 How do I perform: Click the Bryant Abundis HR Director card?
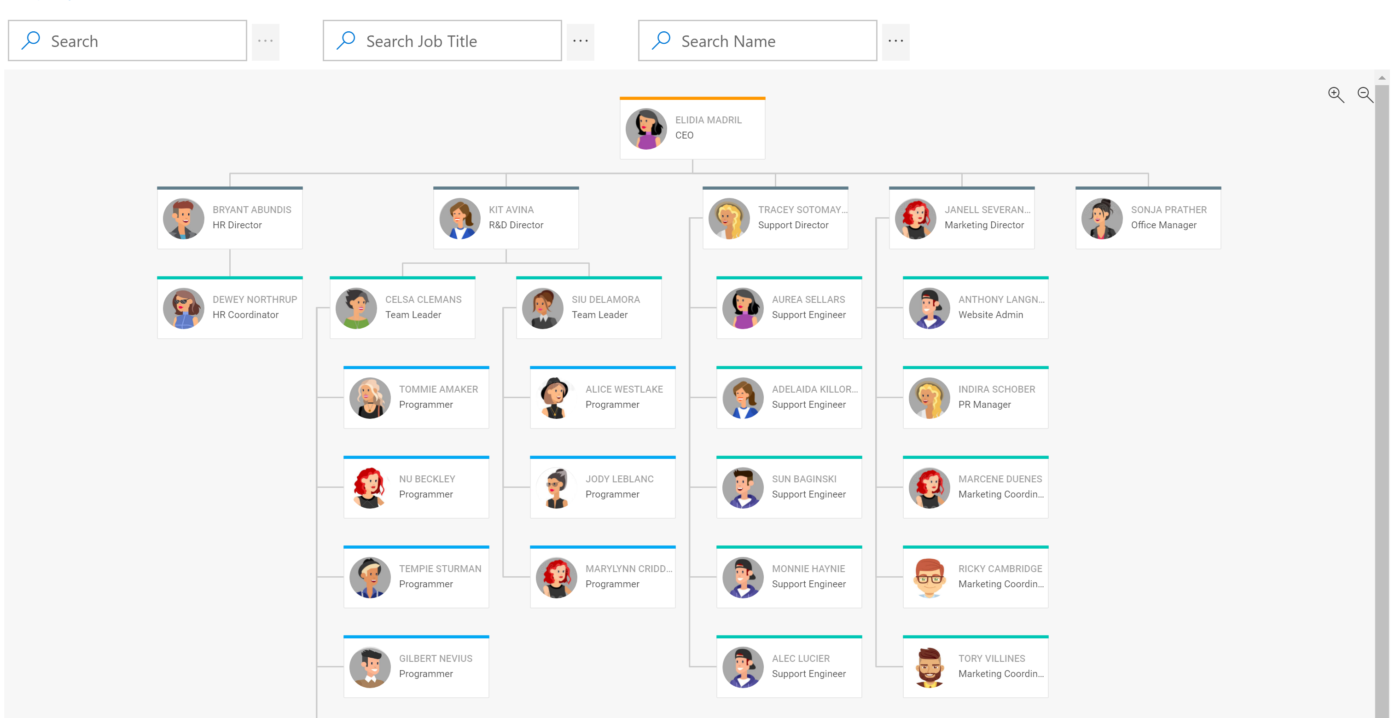pos(230,218)
